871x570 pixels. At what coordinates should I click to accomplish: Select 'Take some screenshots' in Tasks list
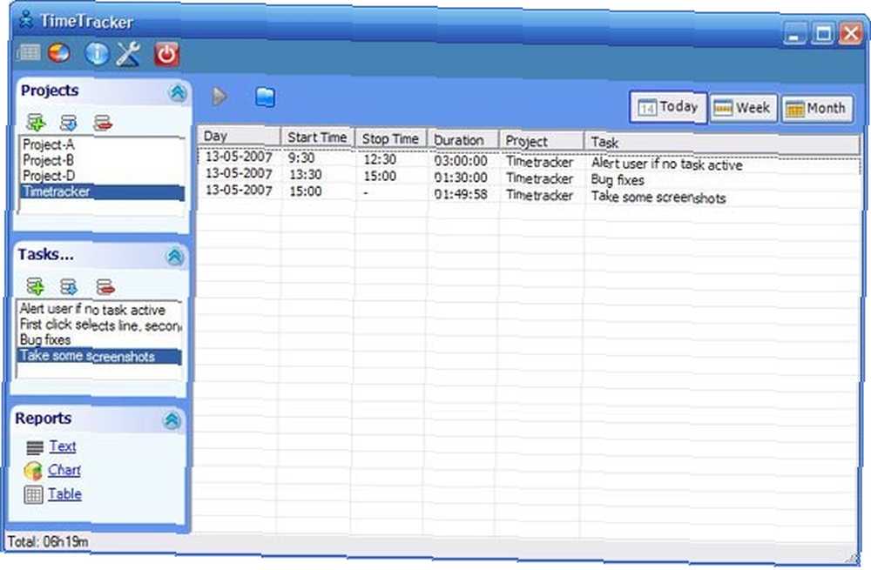pos(99,356)
